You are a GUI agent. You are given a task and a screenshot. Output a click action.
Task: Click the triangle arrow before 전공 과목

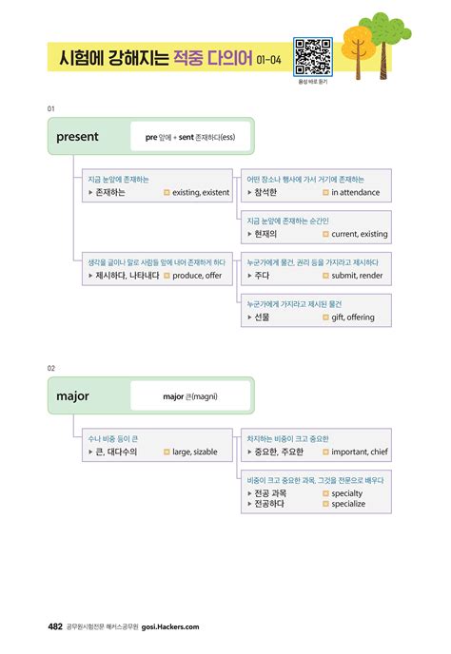coord(249,493)
